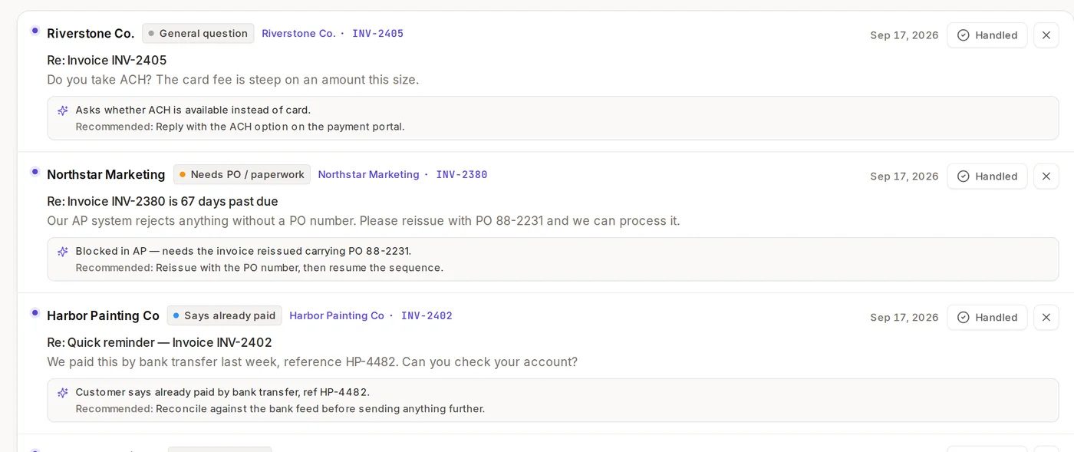Open subject Re: Invoice INV-2380 is 67 days past due
This screenshot has height=452, width=1074.
tap(163, 202)
